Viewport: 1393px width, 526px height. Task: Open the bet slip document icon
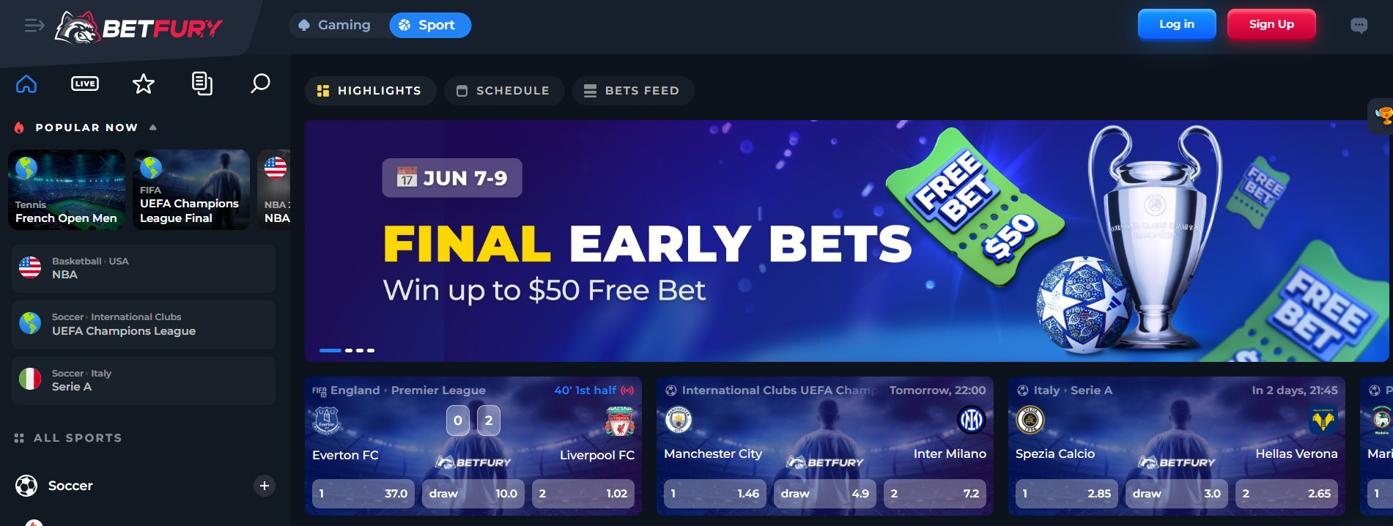pos(202,84)
